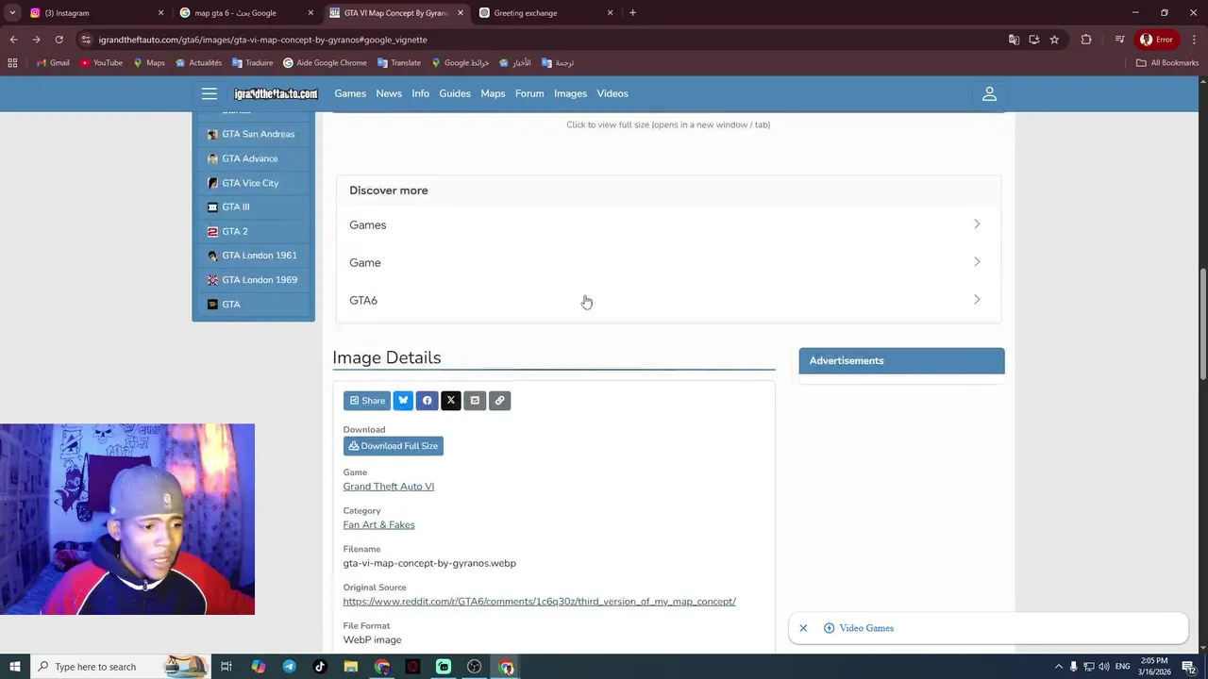Viewport: 1208px width, 679px height.
Task: Expand the Games discover row
Action: coord(668,224)
